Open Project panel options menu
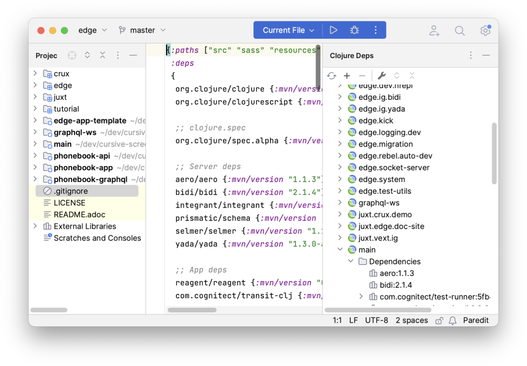The height and width of the screenshot is (366, 527). pos(118,55)
